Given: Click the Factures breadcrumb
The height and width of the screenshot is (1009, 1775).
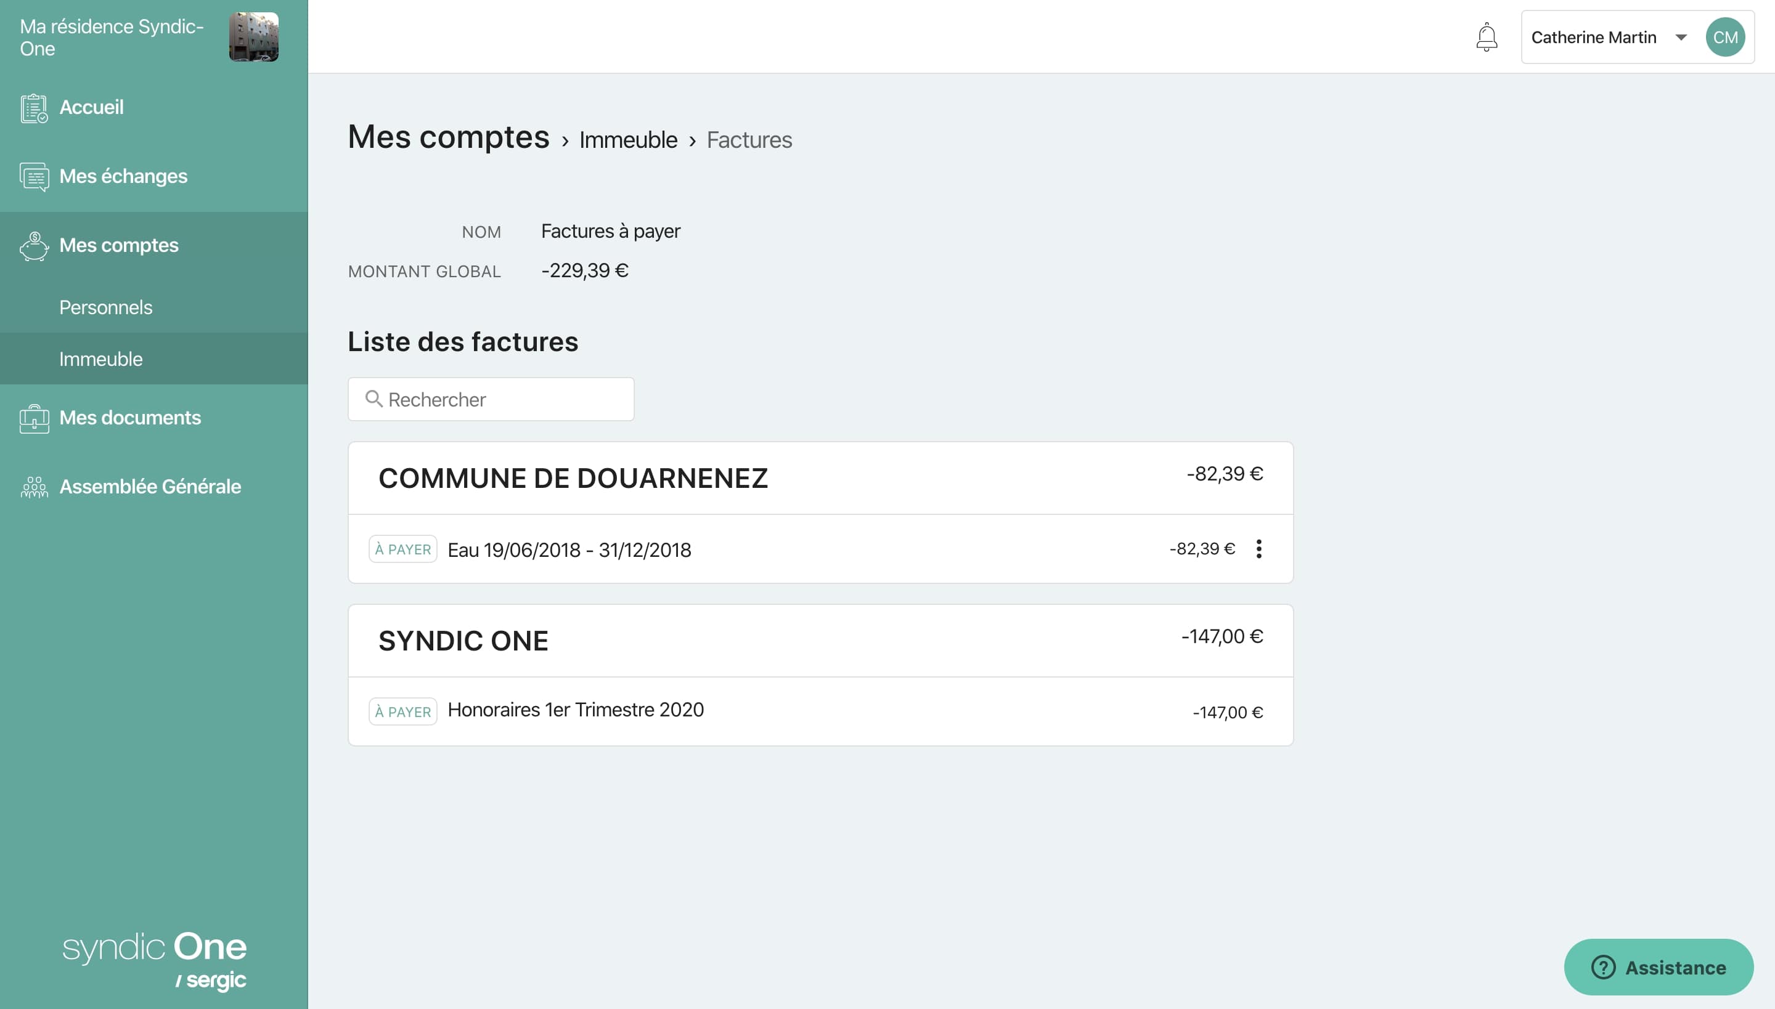Looking at the screenshot, I should pos(749,140).
